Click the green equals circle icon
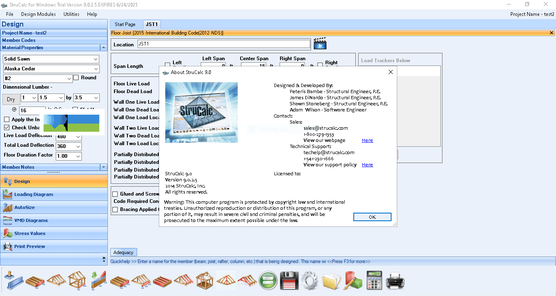 point(268,280)
